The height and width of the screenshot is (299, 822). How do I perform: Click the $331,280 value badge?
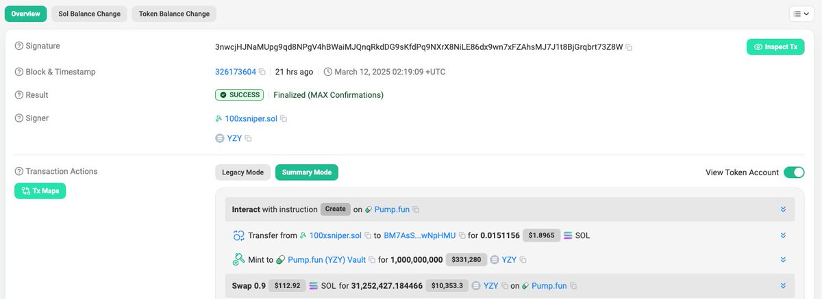(466, 260)
